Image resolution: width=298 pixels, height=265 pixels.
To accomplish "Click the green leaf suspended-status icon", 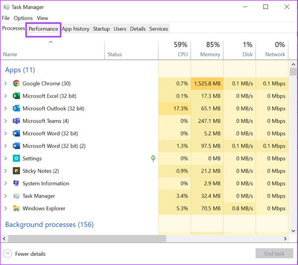I will (x=153, y=158).
